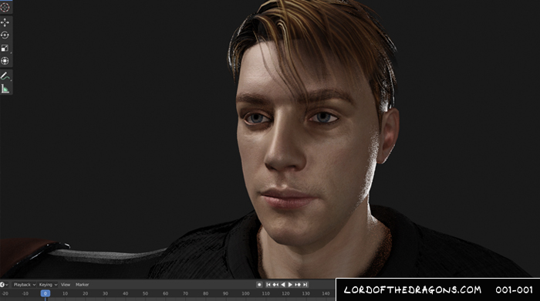Open the timeline editor type selector

tap(4, 285)
